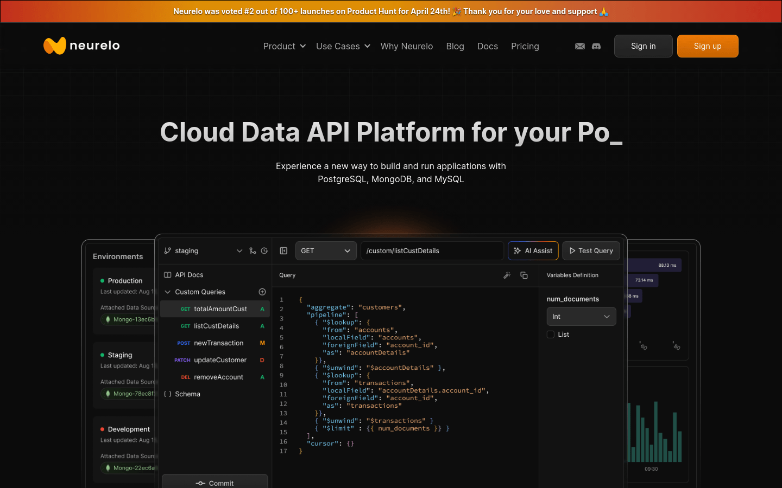Image resolution: width=782 pixels, height=488 pixels.
Task: Collapse the sidebar panel icon
Action: click(x=283, y=251)
